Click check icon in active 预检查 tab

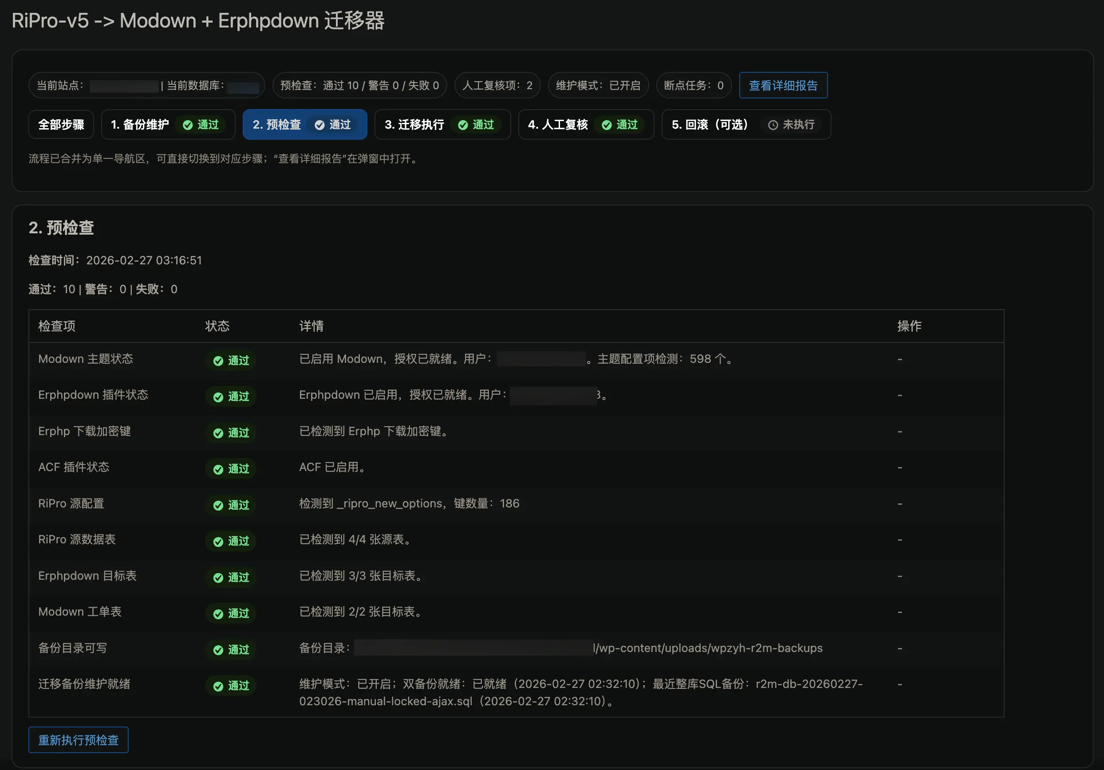point(319,125)
